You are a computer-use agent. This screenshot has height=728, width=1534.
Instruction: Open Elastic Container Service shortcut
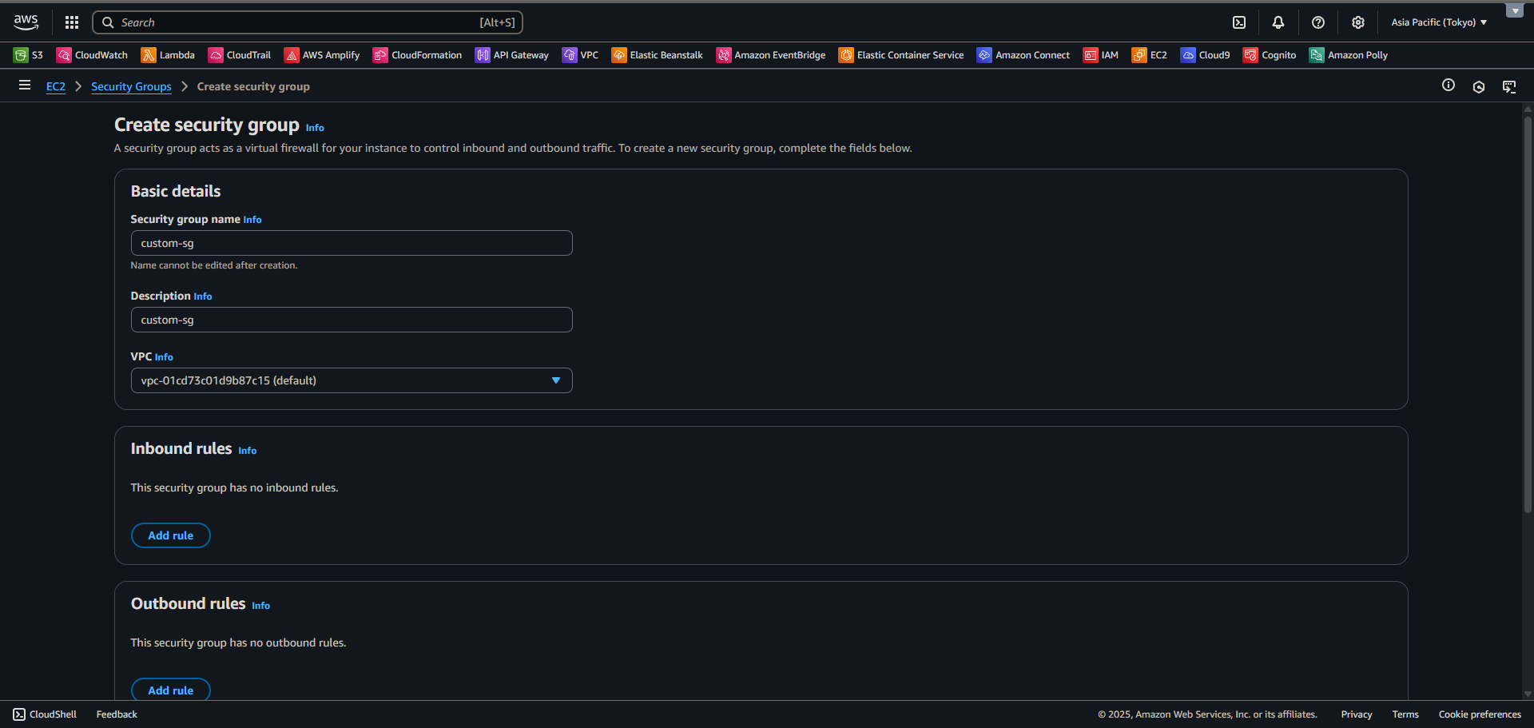coord(901,55)
